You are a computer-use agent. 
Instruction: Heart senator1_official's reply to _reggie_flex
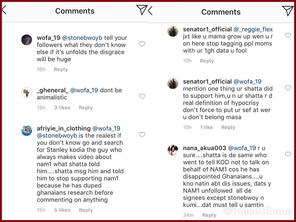288,36
